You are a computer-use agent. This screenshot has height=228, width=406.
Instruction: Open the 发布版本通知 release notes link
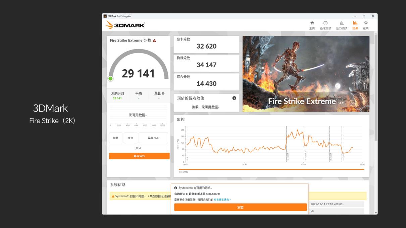222,200
